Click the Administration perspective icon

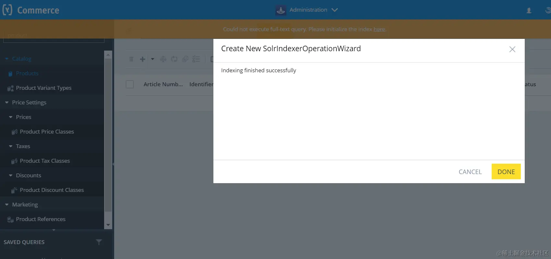(x=281, y=10)
